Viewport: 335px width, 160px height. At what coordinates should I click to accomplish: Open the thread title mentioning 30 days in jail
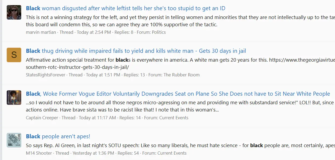pyautogui.click(x=136, y=51)
